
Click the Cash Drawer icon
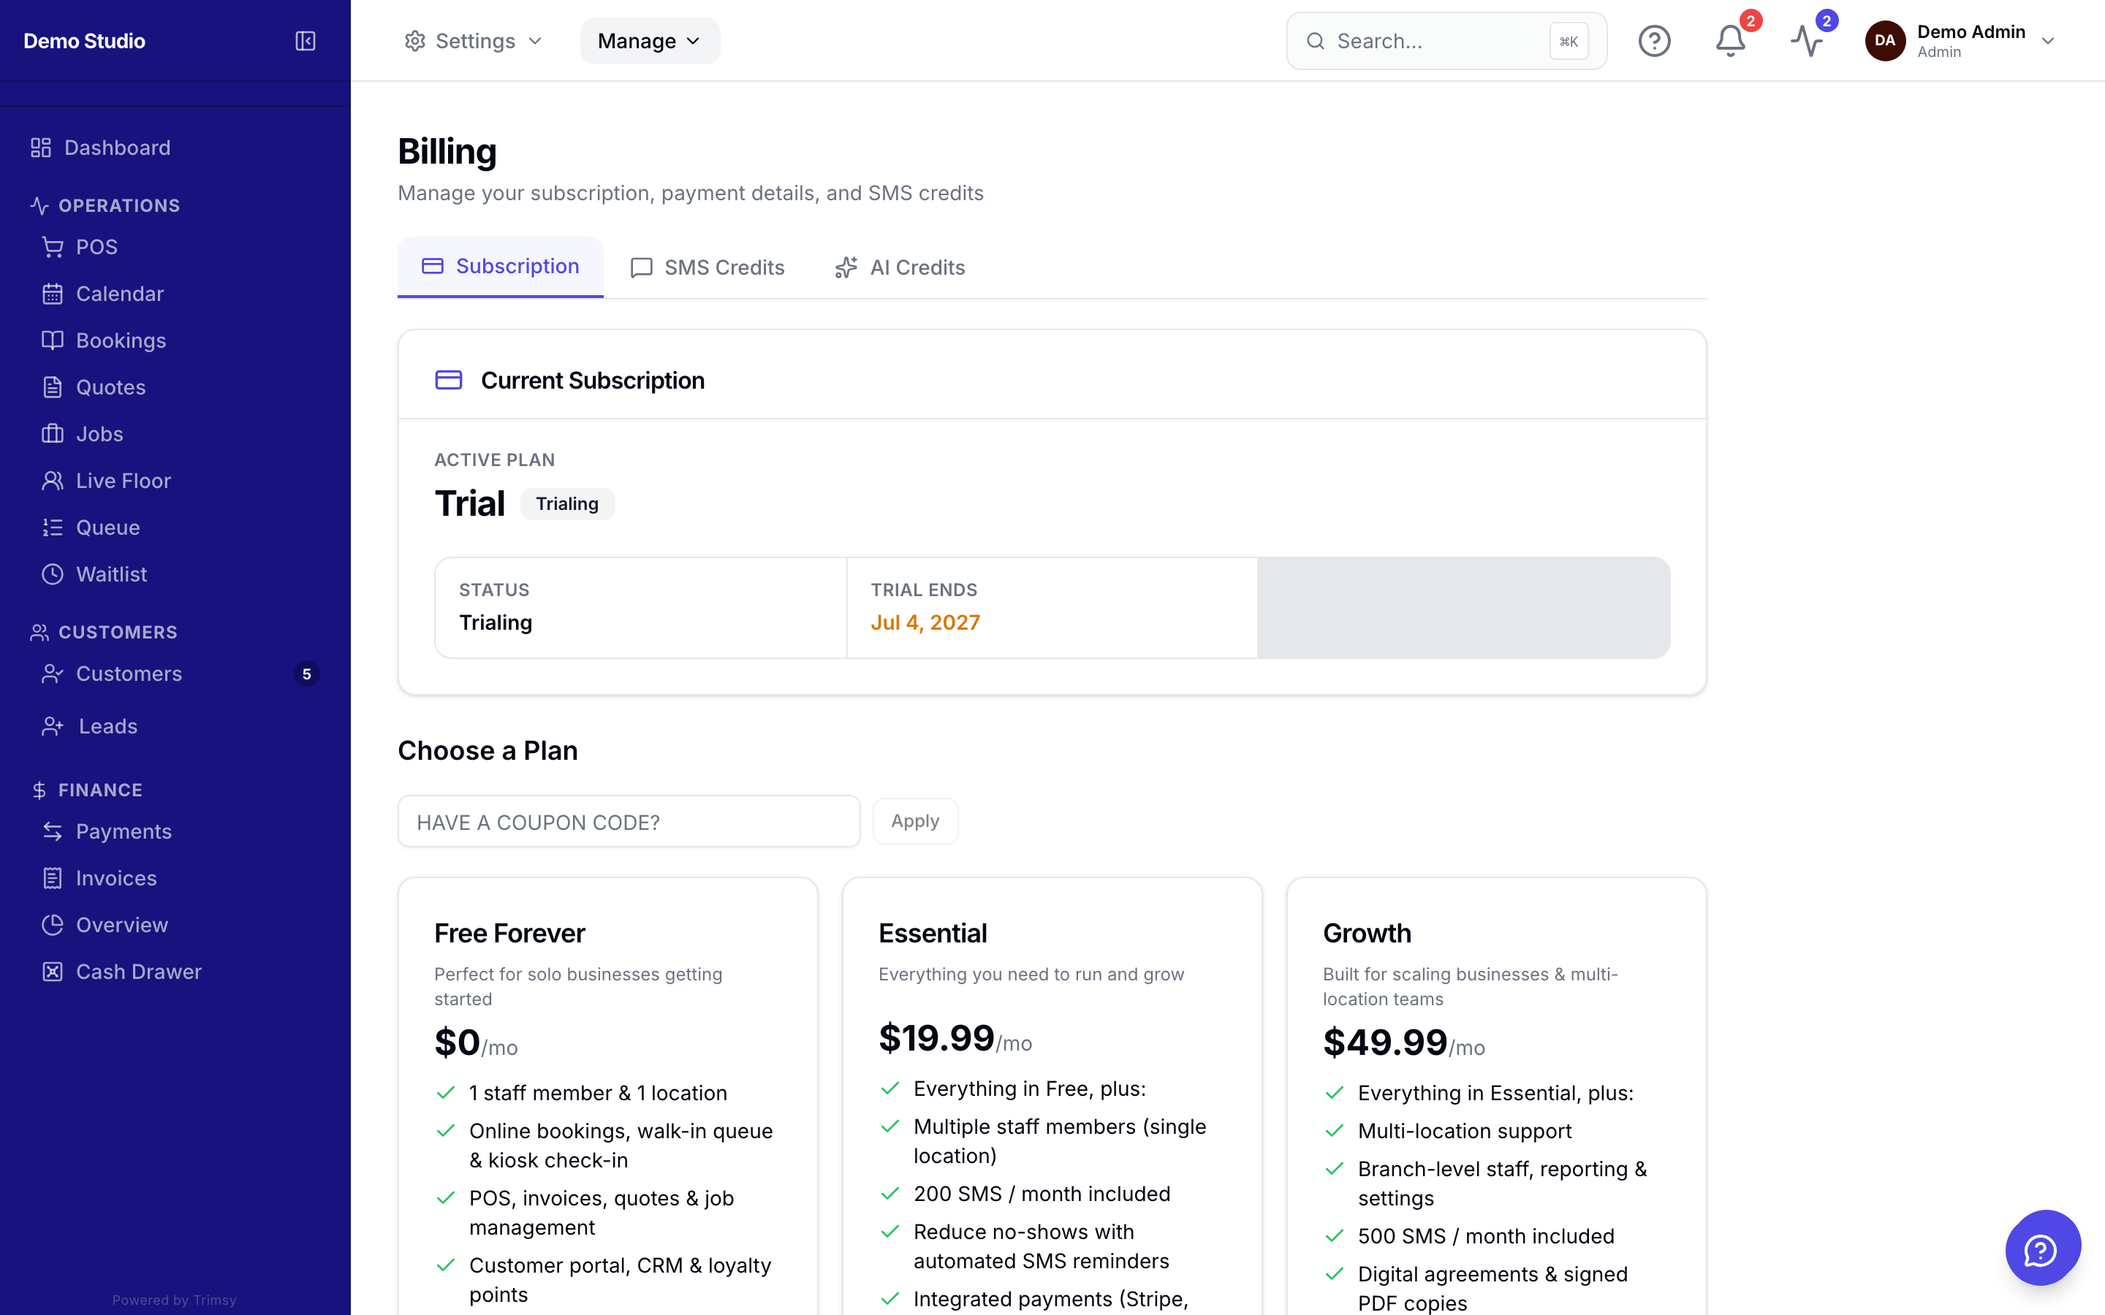pos(52,972)
